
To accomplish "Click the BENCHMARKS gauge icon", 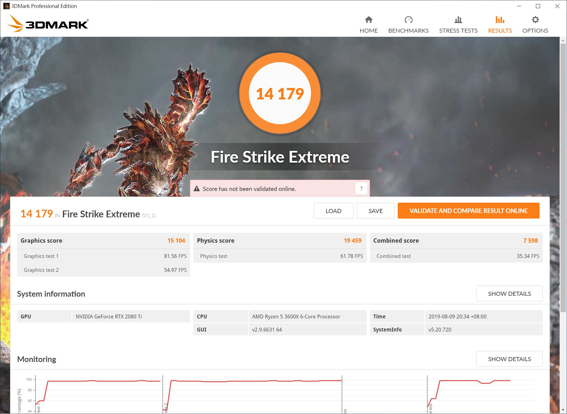I will click(x=408, y=20).
